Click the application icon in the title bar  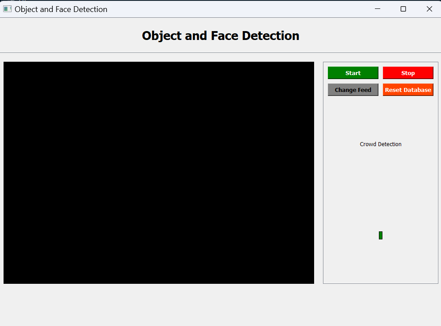click(x=7, y=8)
